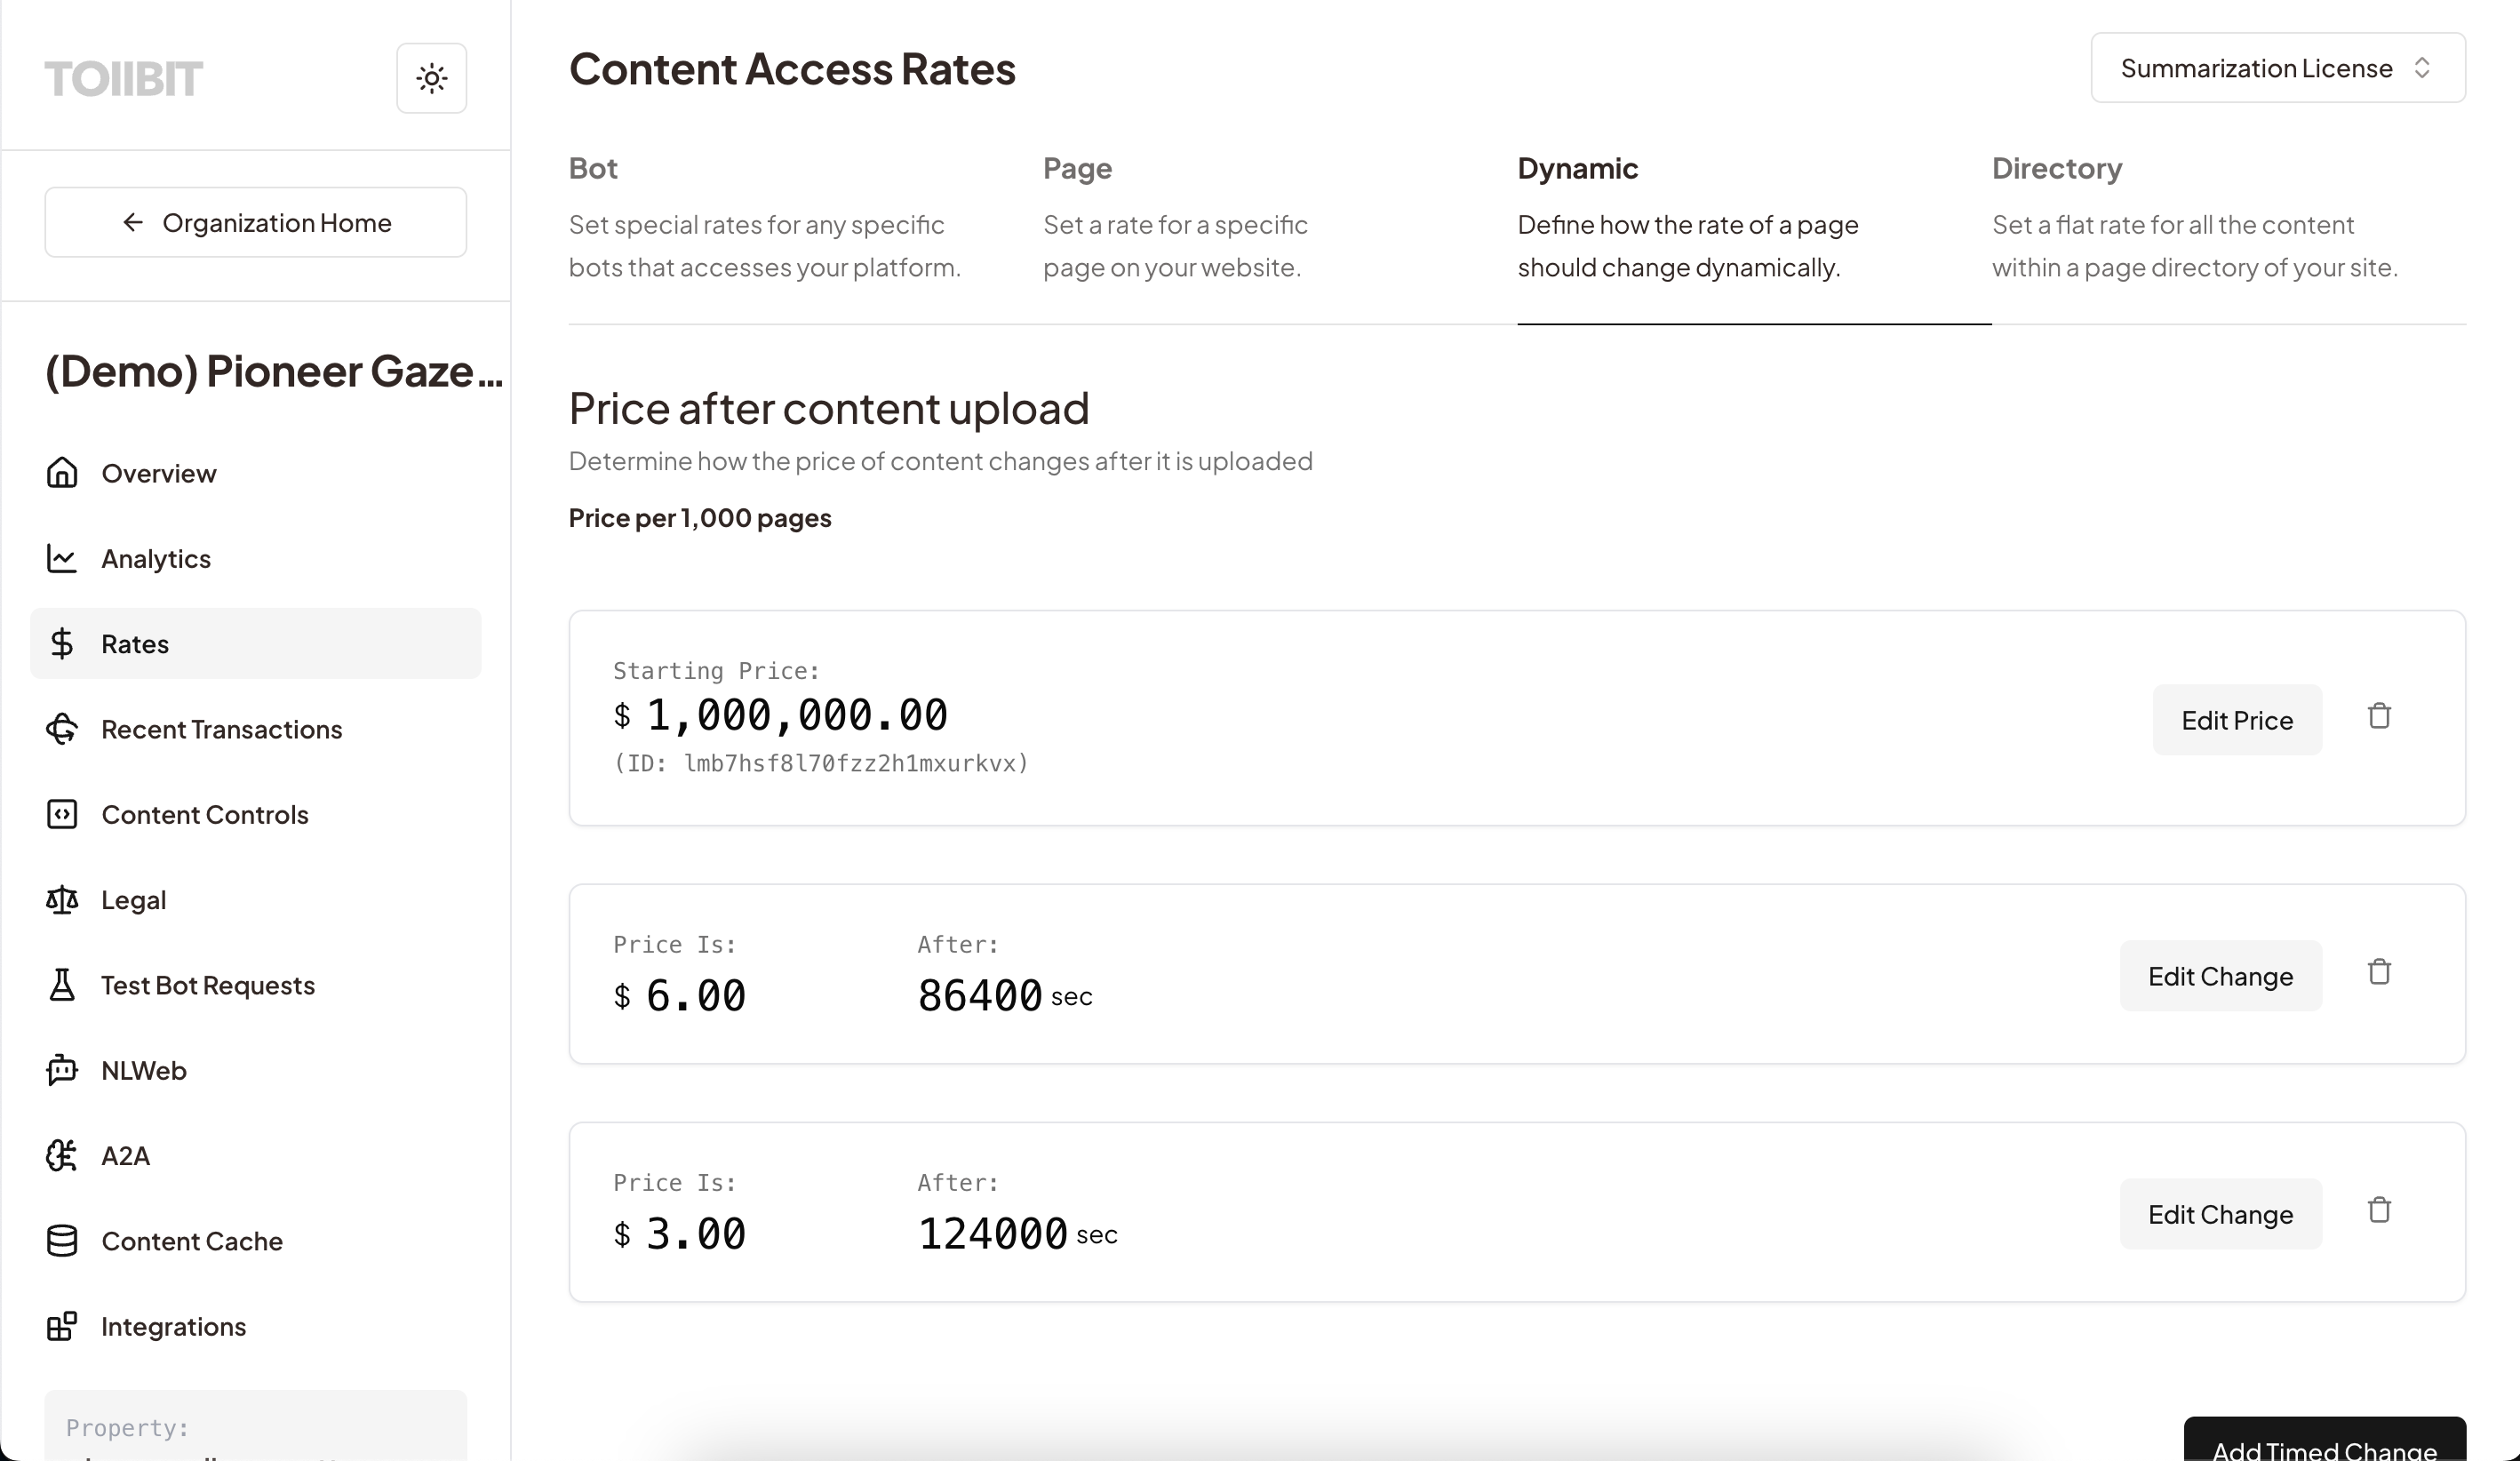This screenshot has width=2520, height=1461.
Task: Open the Content Cache sidebar item
Action: (x=192, y=1241)
